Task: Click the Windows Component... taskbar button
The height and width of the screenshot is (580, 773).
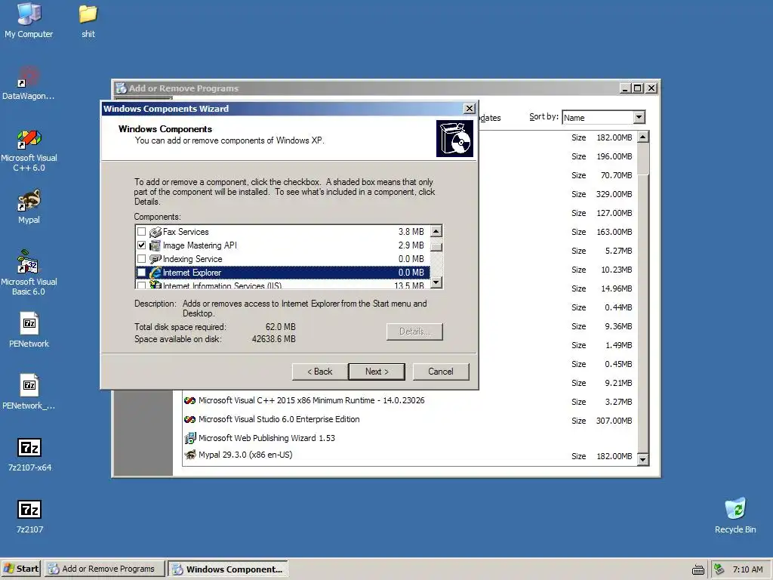Action: pyautogui.click(x=228, y=569)
